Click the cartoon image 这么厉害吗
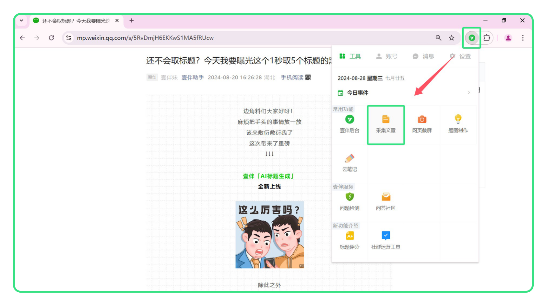Screen dimensions: 547x305 click(270, 235)
